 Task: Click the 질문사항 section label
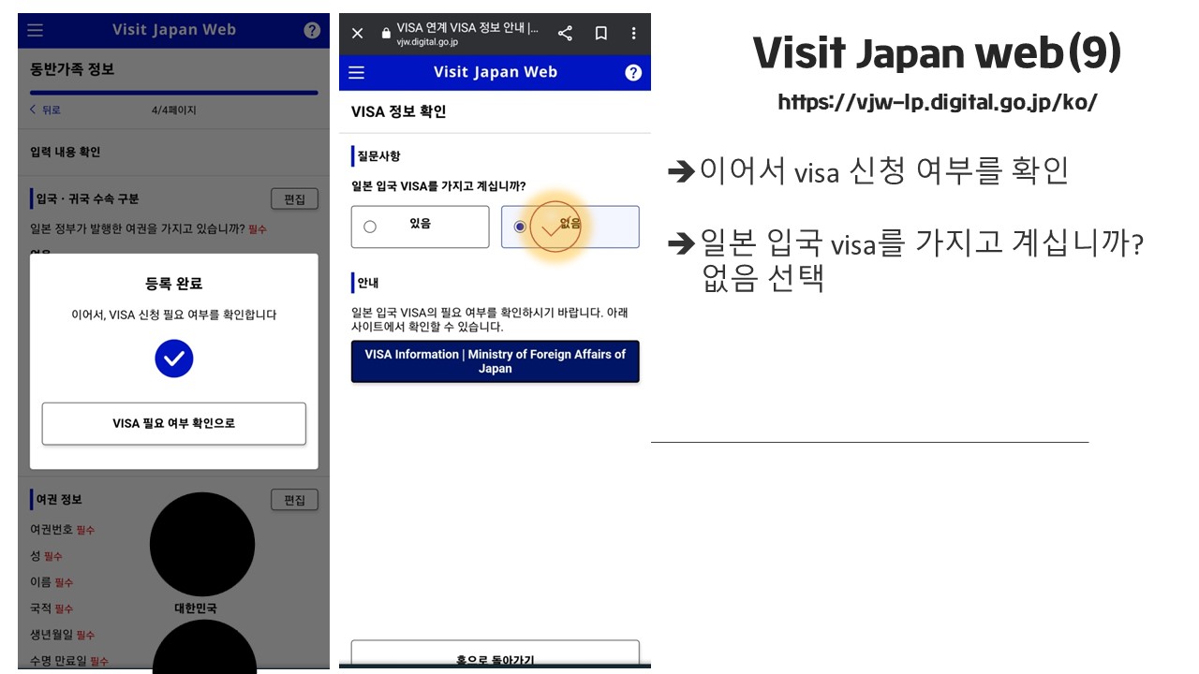coord(378,156)
